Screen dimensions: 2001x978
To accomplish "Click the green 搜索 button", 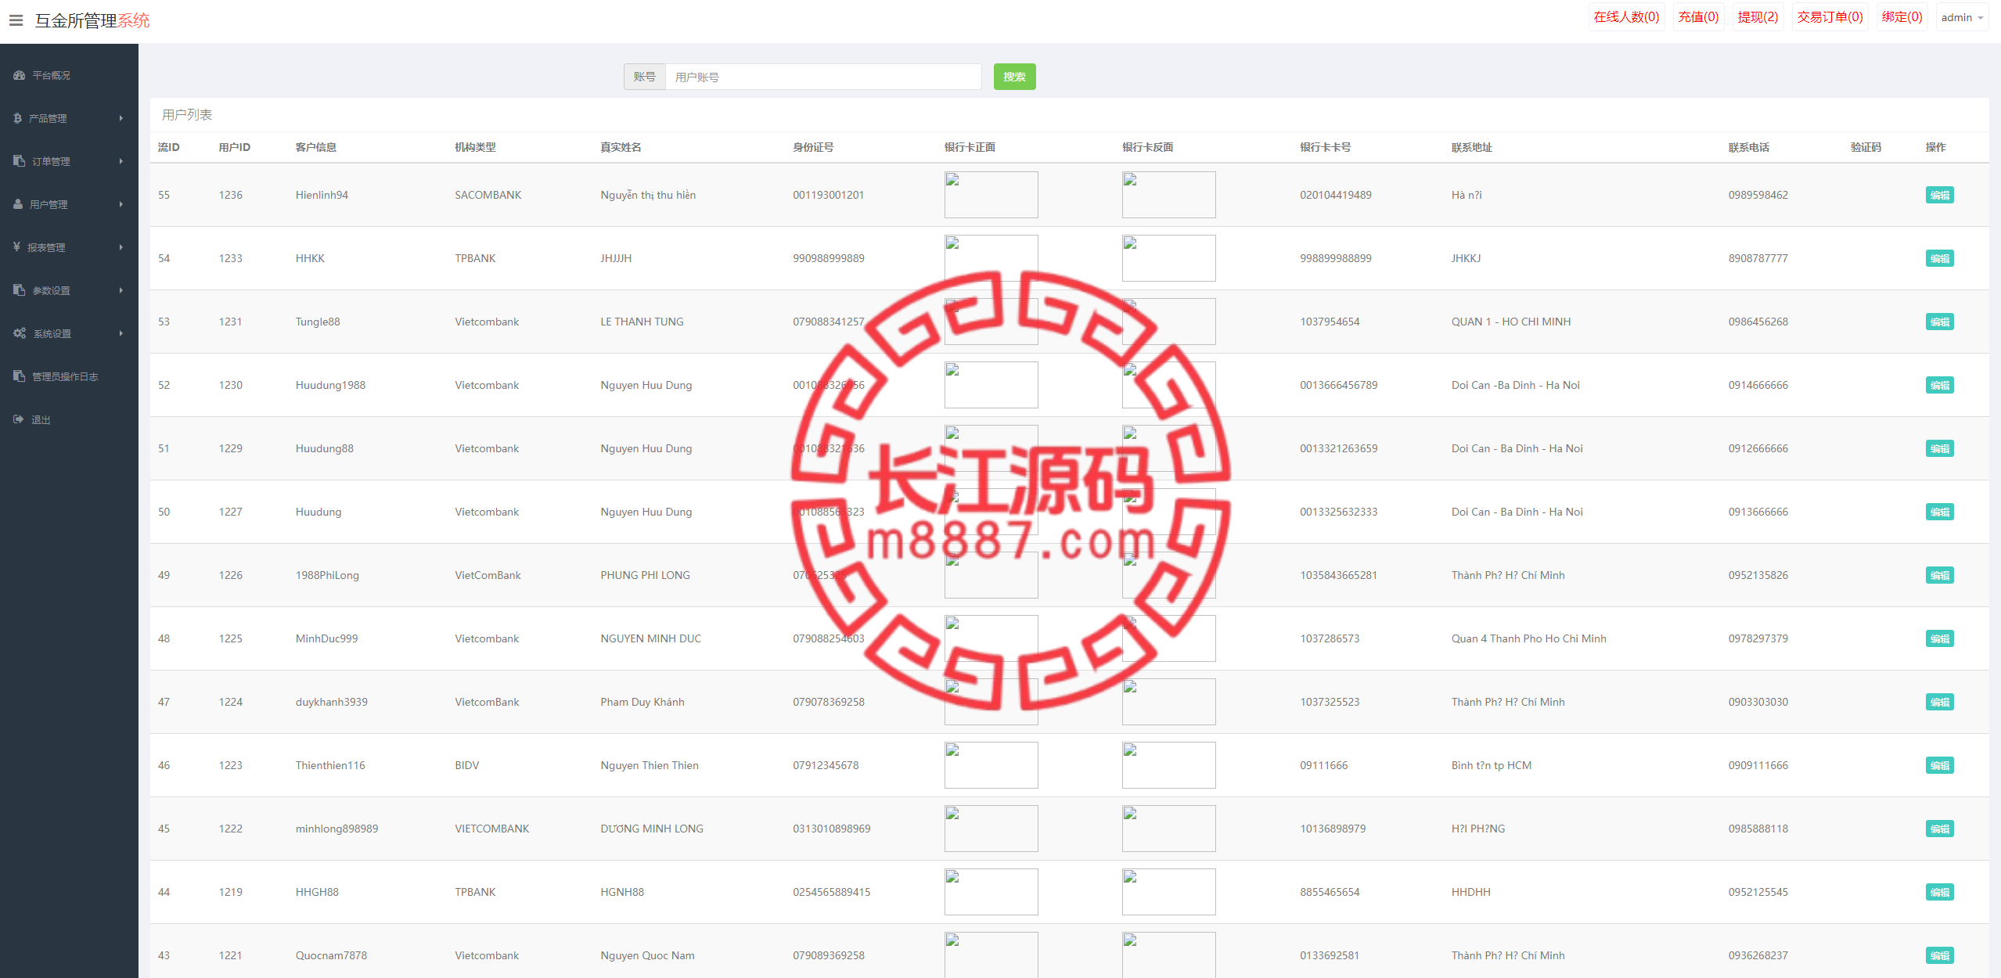I will [1014, 77].
